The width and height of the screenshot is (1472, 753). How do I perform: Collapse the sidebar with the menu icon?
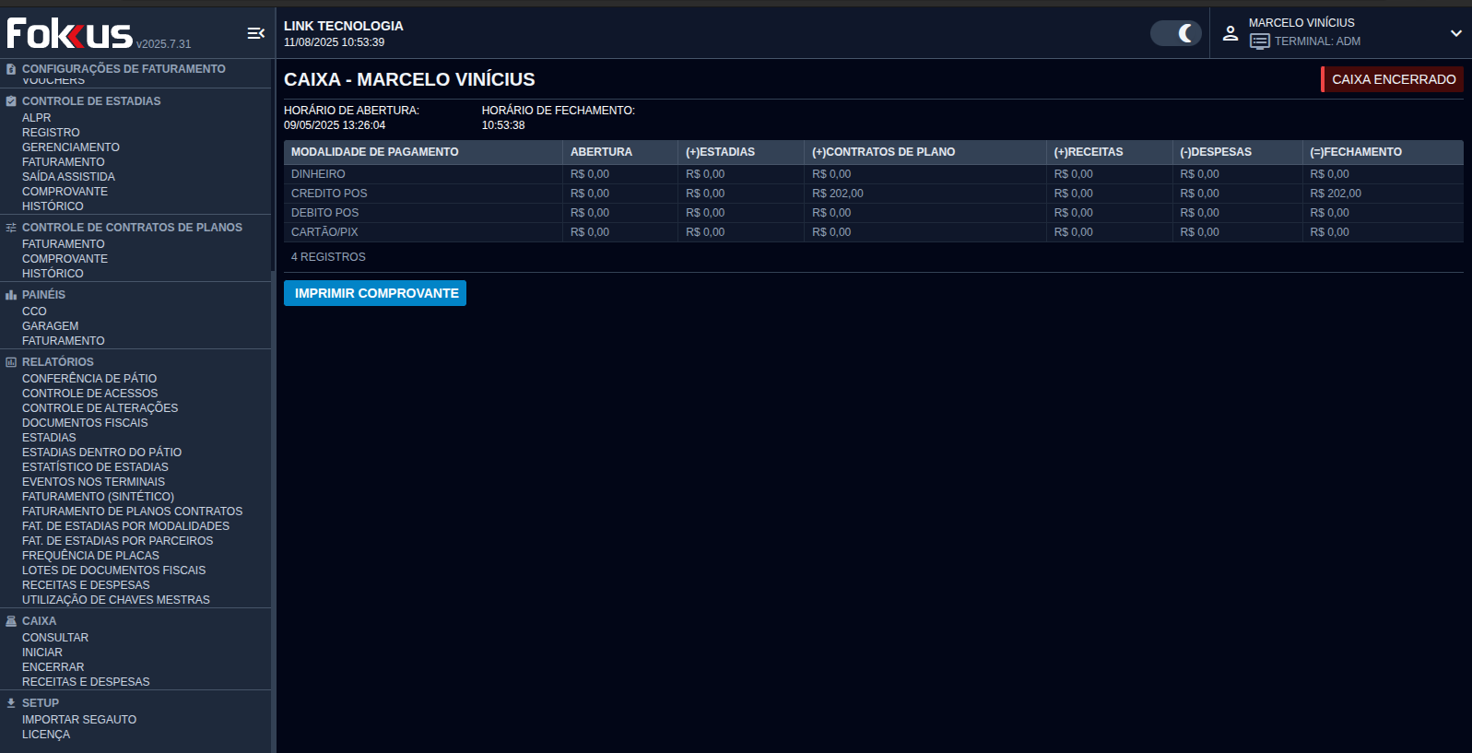(x=255, y=34)
